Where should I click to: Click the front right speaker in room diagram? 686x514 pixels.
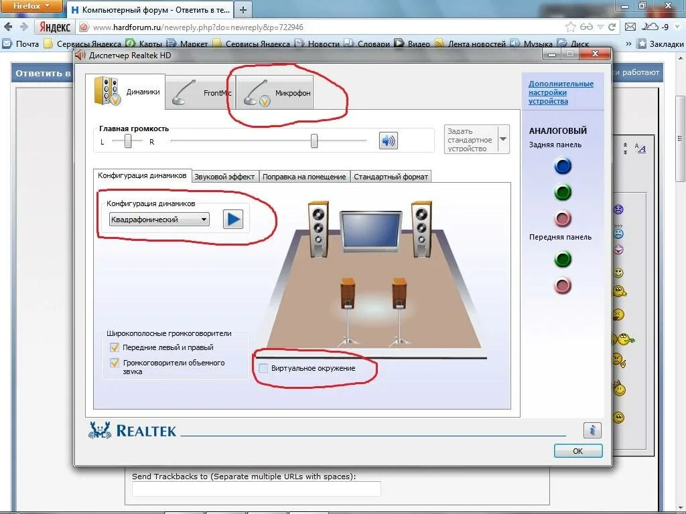[x=421, y=229]
